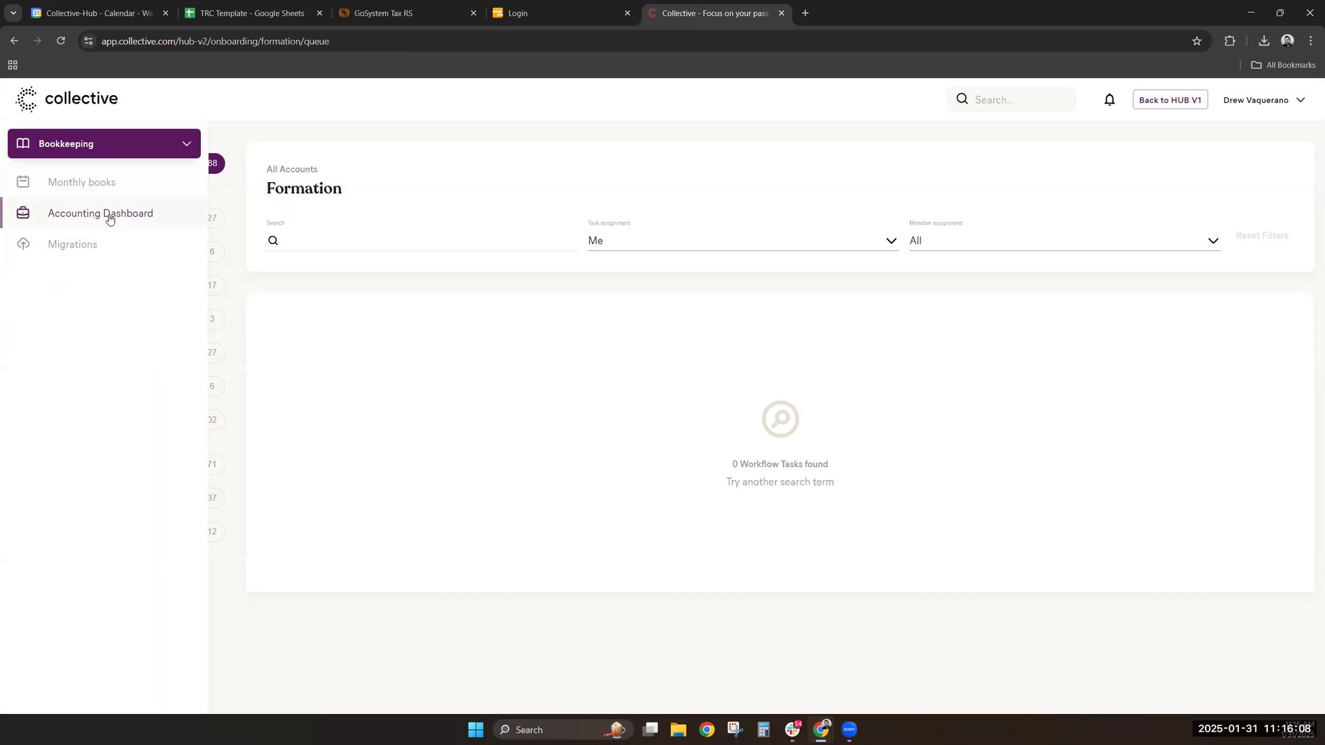This screenshot has height=745, width=1325.
Task: Expand the Task assignment dropdown
Action: (x=743, y=241)
